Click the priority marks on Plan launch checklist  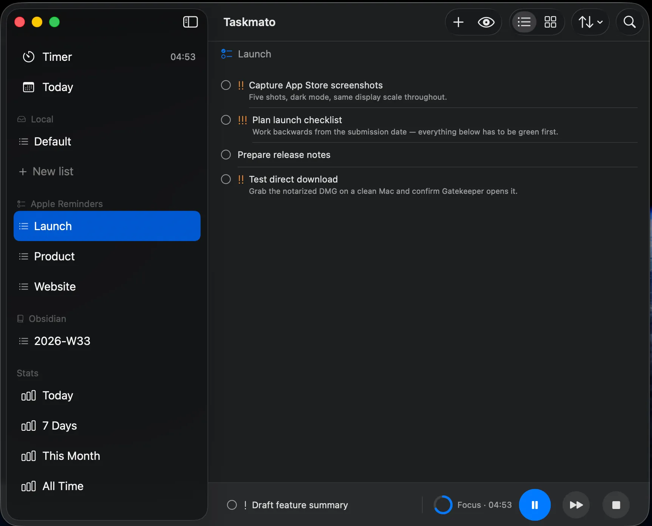243,120
